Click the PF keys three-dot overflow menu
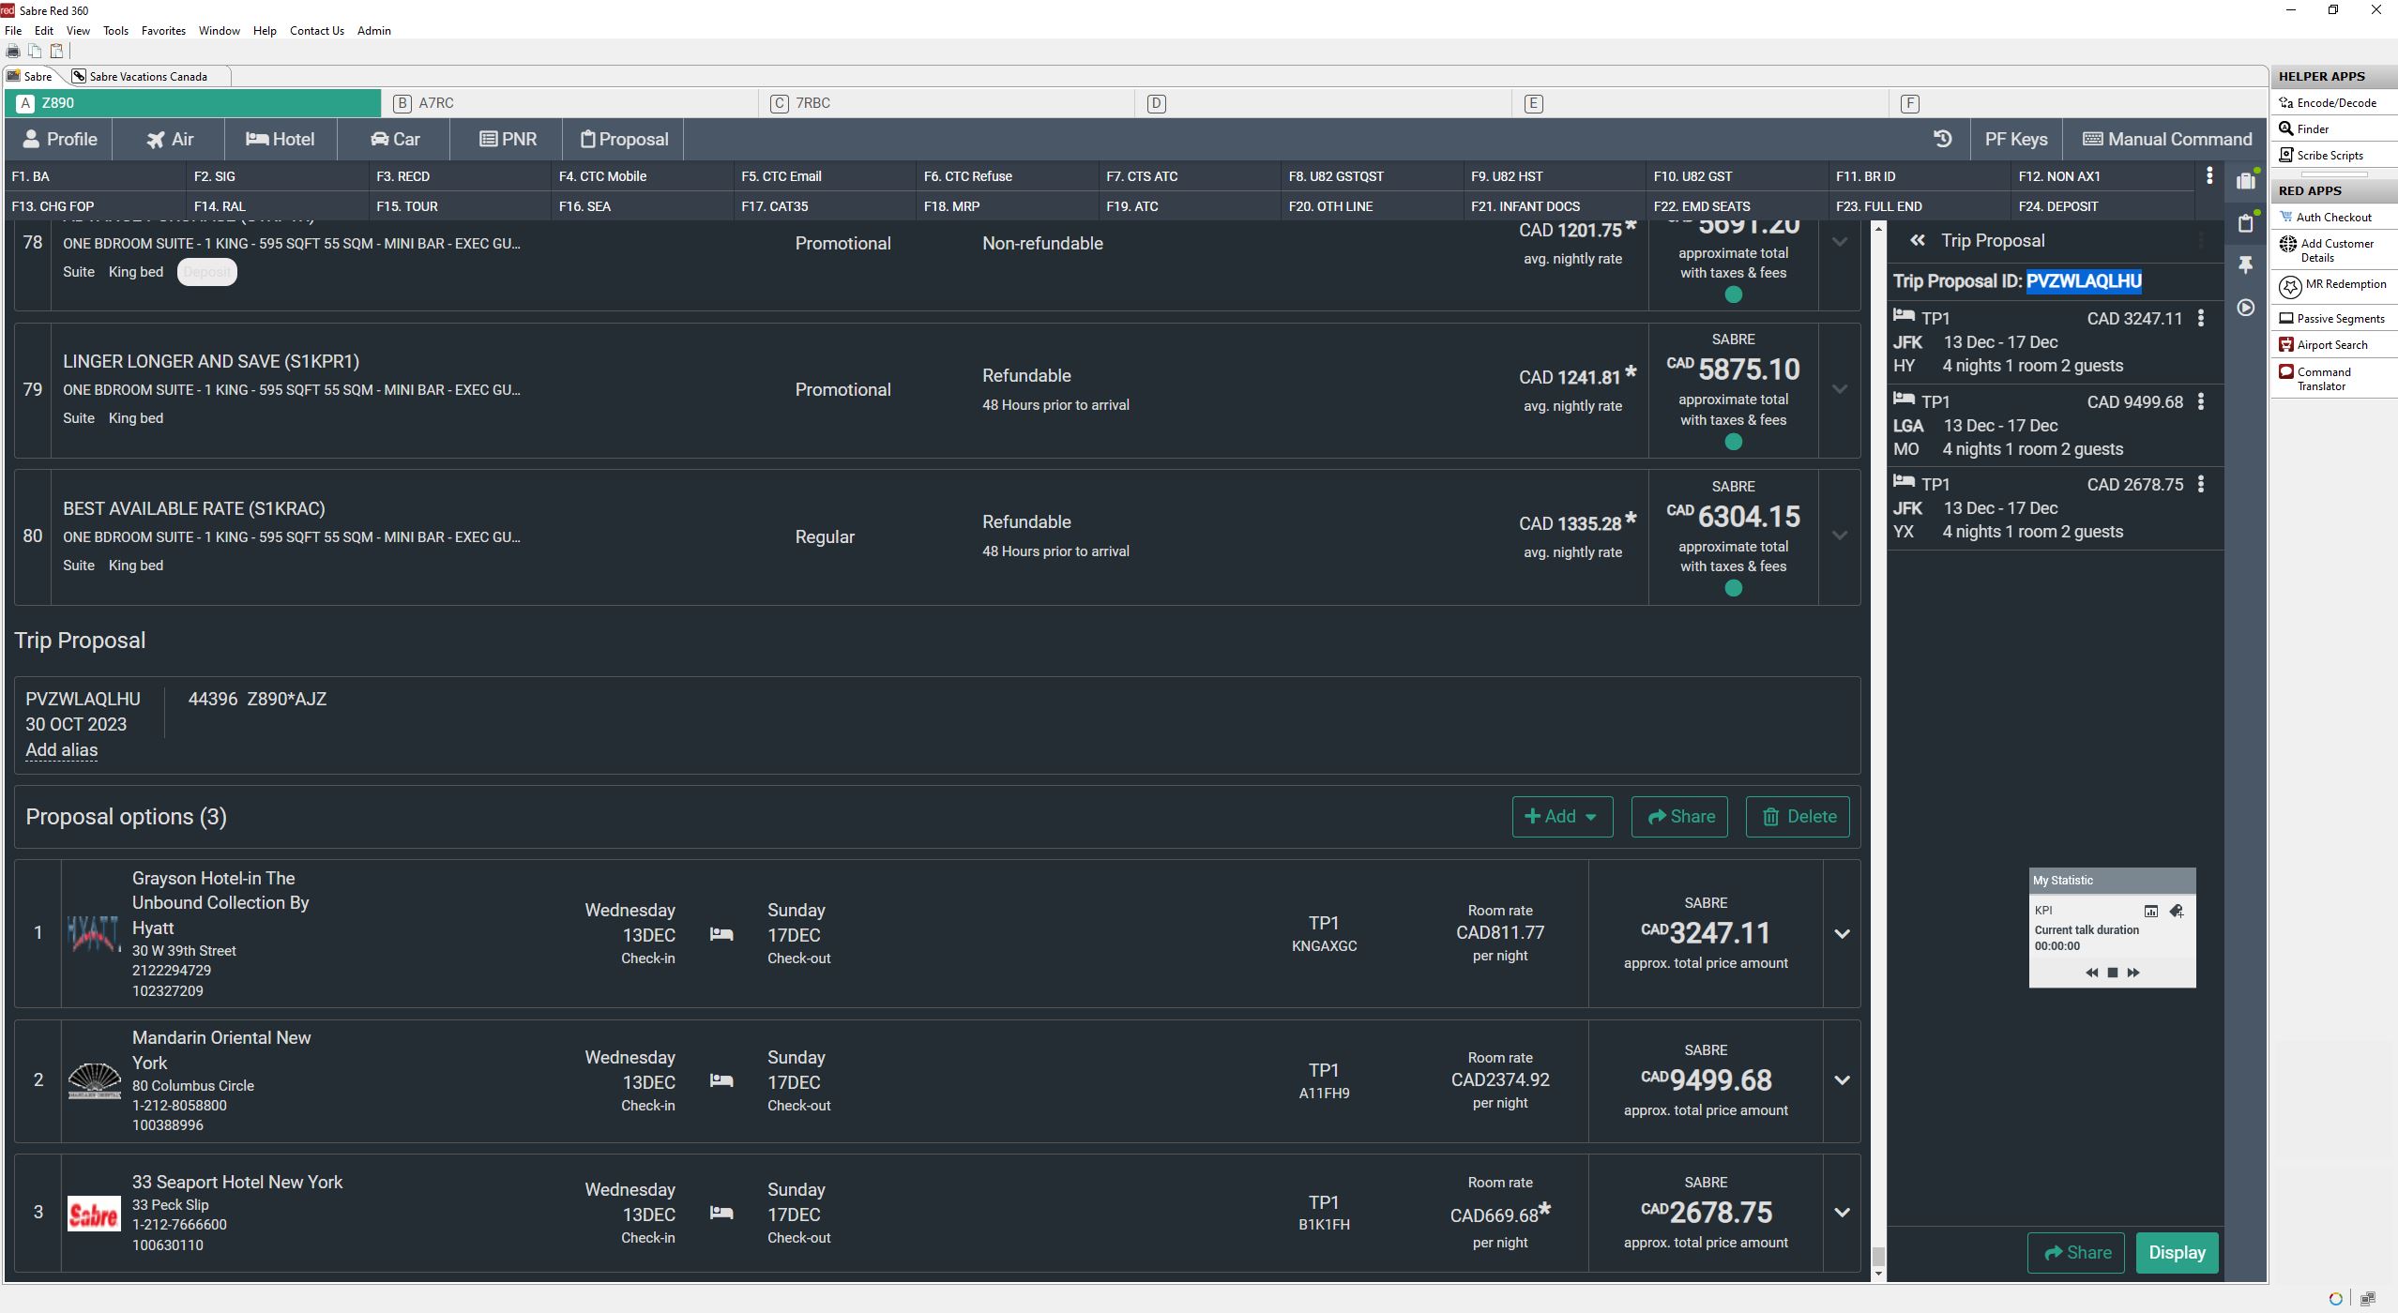This screenshot has width=2398, height=1313. [x=2209, y=175]
